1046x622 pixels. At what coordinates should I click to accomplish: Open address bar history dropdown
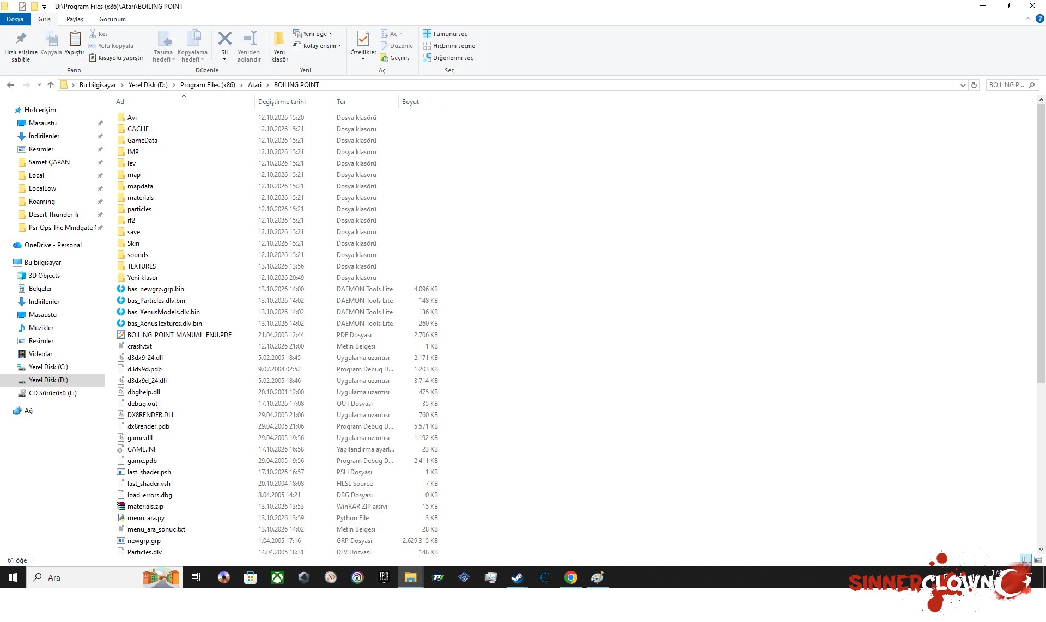(963, 85)
